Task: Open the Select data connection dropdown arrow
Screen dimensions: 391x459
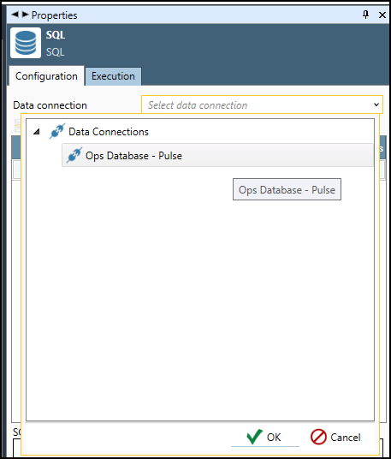Action: (376, 104)
